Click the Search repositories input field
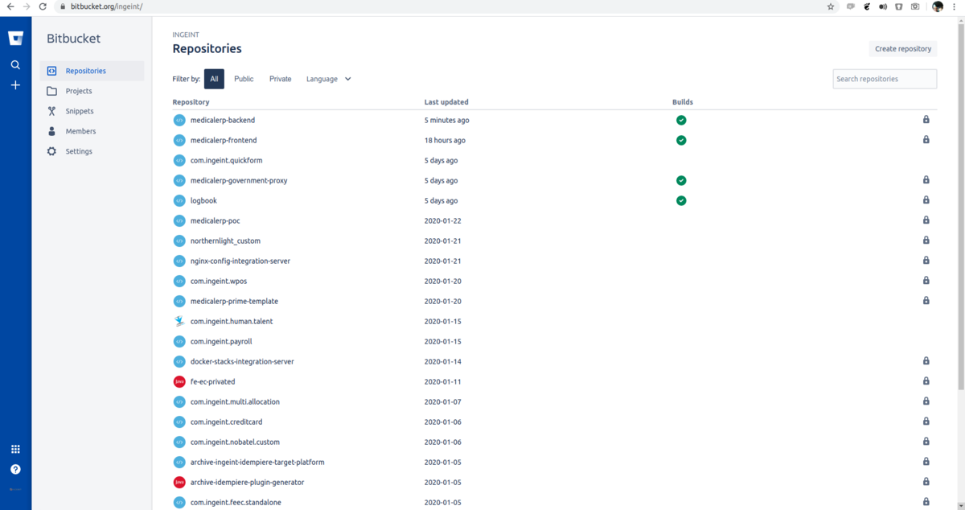965x510 pixels. point(884,79)
